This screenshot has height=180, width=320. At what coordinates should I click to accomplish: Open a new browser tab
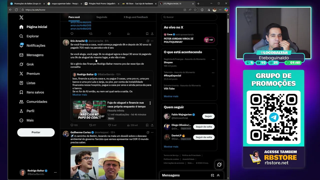(x=198, y=4)
